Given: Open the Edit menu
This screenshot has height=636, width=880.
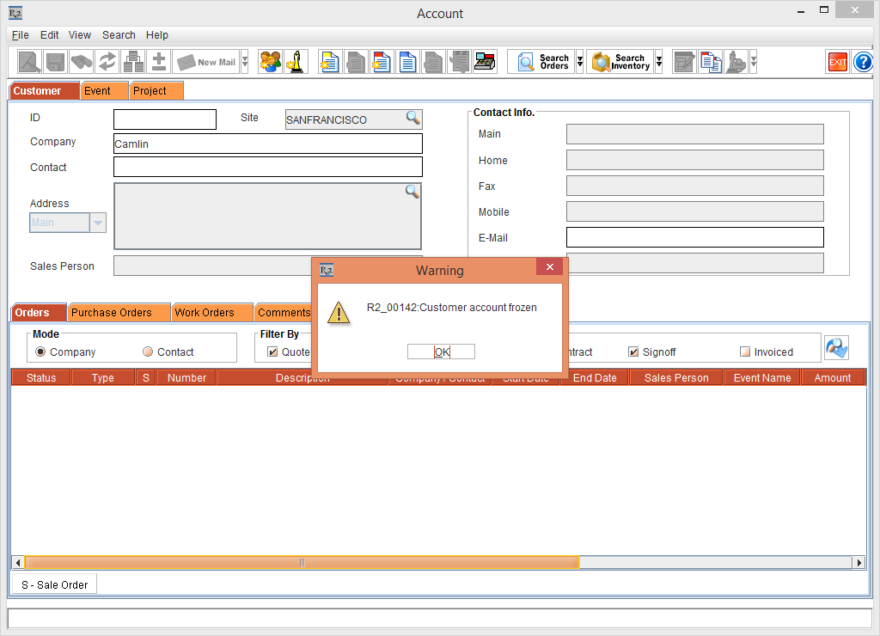Looking at the screenshot, I should coord(49,35).
